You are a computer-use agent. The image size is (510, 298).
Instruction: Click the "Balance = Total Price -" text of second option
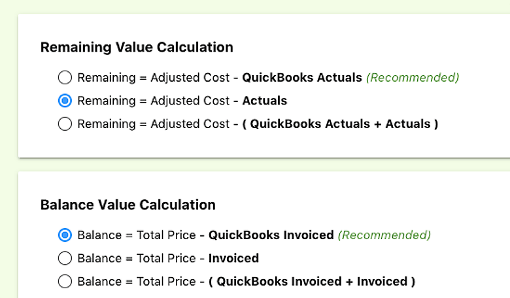click(141, 258)
